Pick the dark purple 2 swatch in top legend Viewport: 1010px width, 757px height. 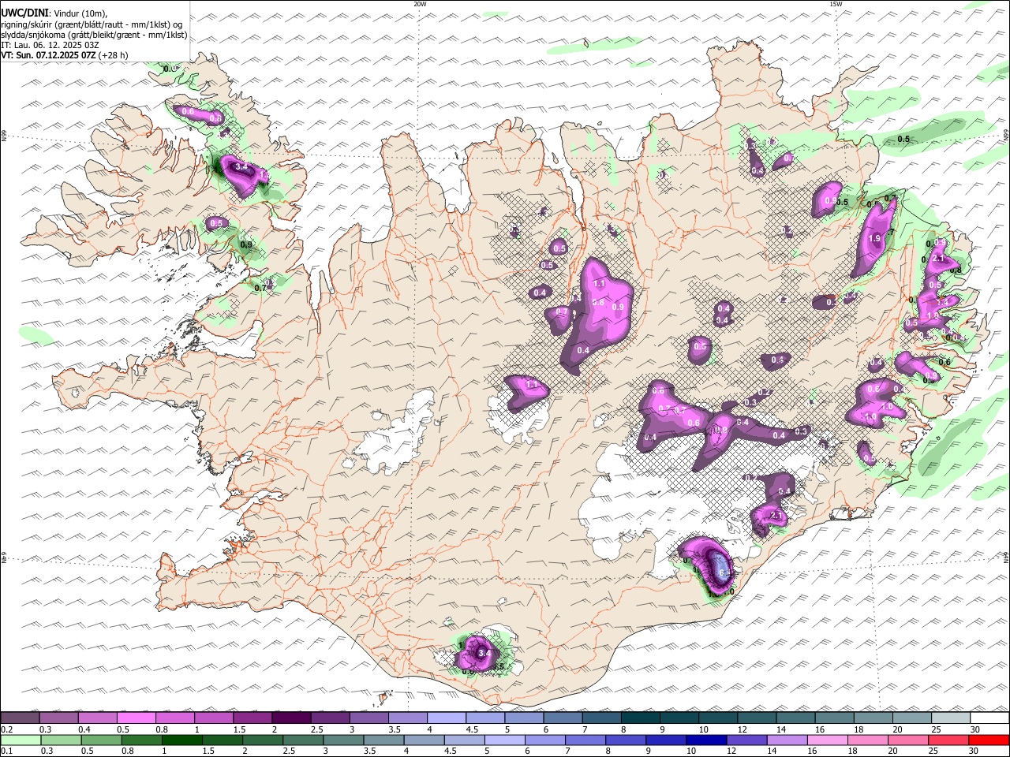[290, 718]
